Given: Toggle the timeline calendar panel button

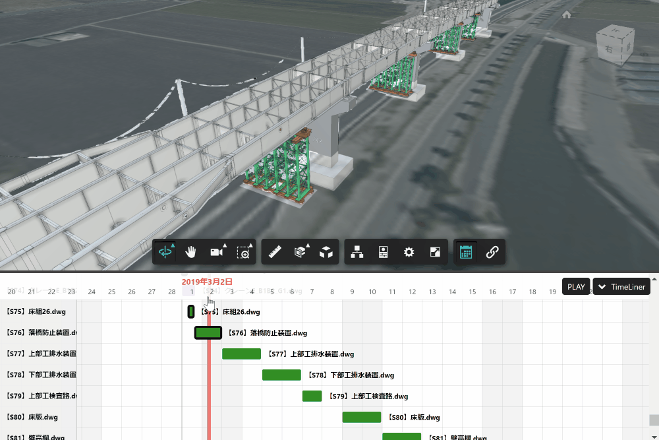Looking at the screenshot, I should tap(466, 252).
